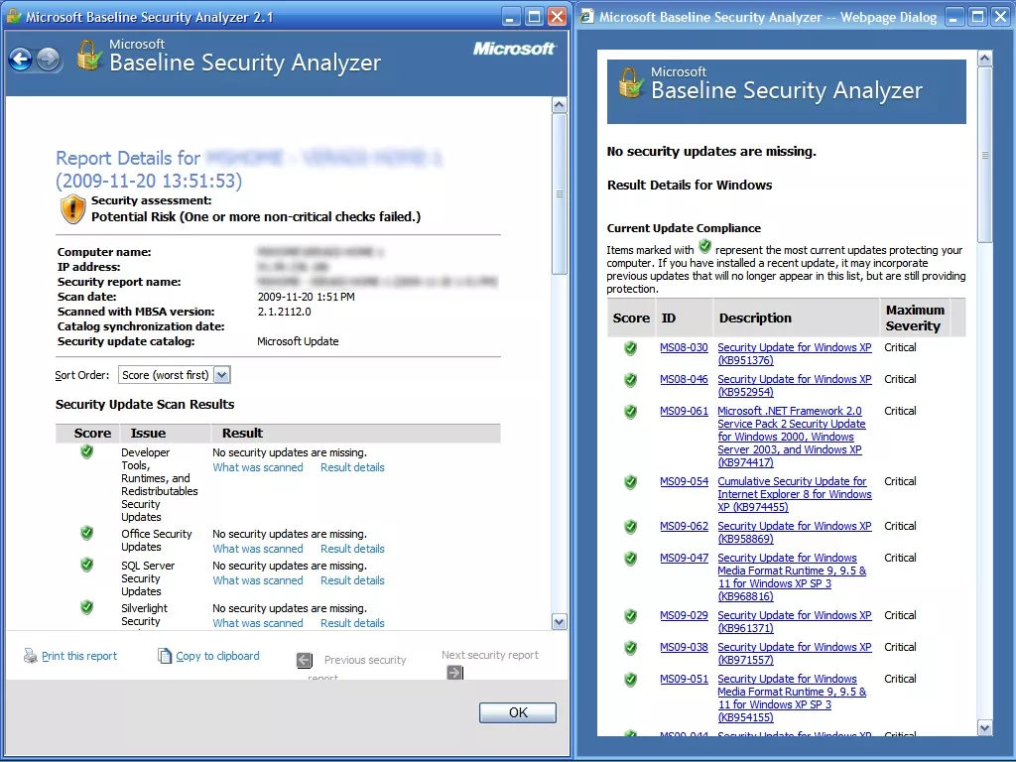
Task: Click green shield score for MS09-038
Action: coord(630,649)
